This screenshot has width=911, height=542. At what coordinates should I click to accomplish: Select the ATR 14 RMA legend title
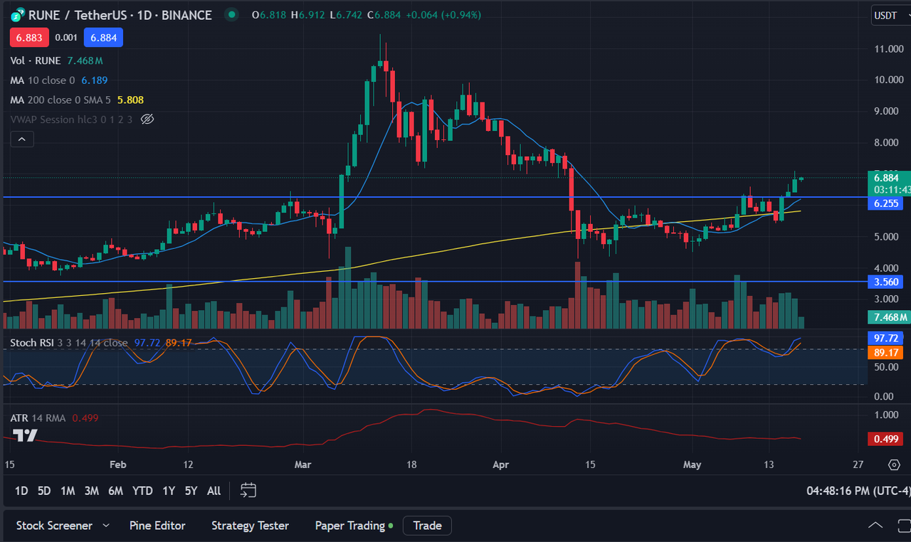38,418
